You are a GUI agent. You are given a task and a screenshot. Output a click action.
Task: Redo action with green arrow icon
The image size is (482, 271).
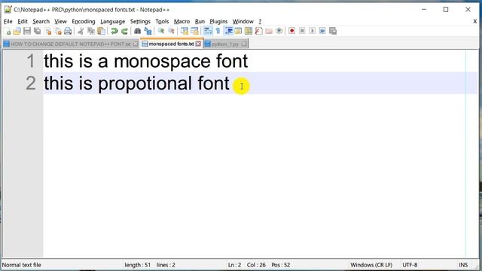(x=124, y=31)
